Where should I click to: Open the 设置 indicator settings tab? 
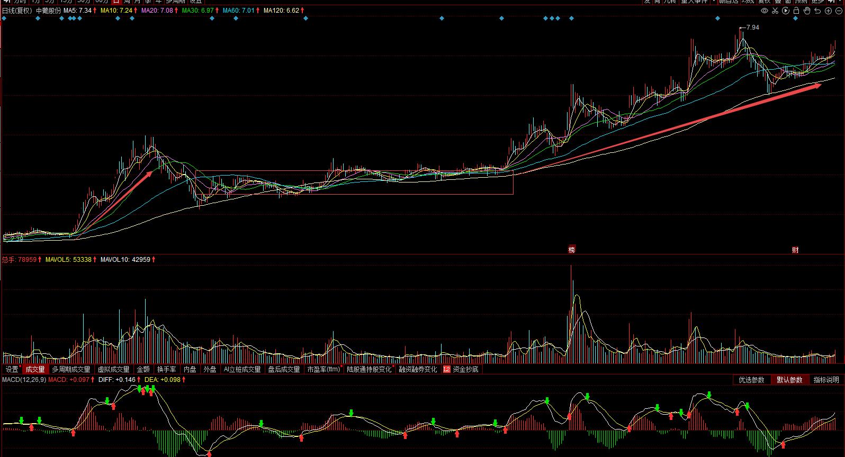(12, 369)
